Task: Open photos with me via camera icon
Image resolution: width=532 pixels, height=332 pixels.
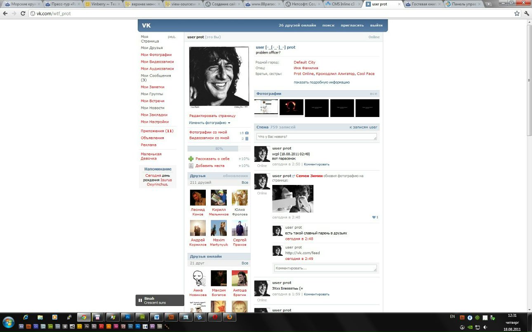Action: (246, 133)
